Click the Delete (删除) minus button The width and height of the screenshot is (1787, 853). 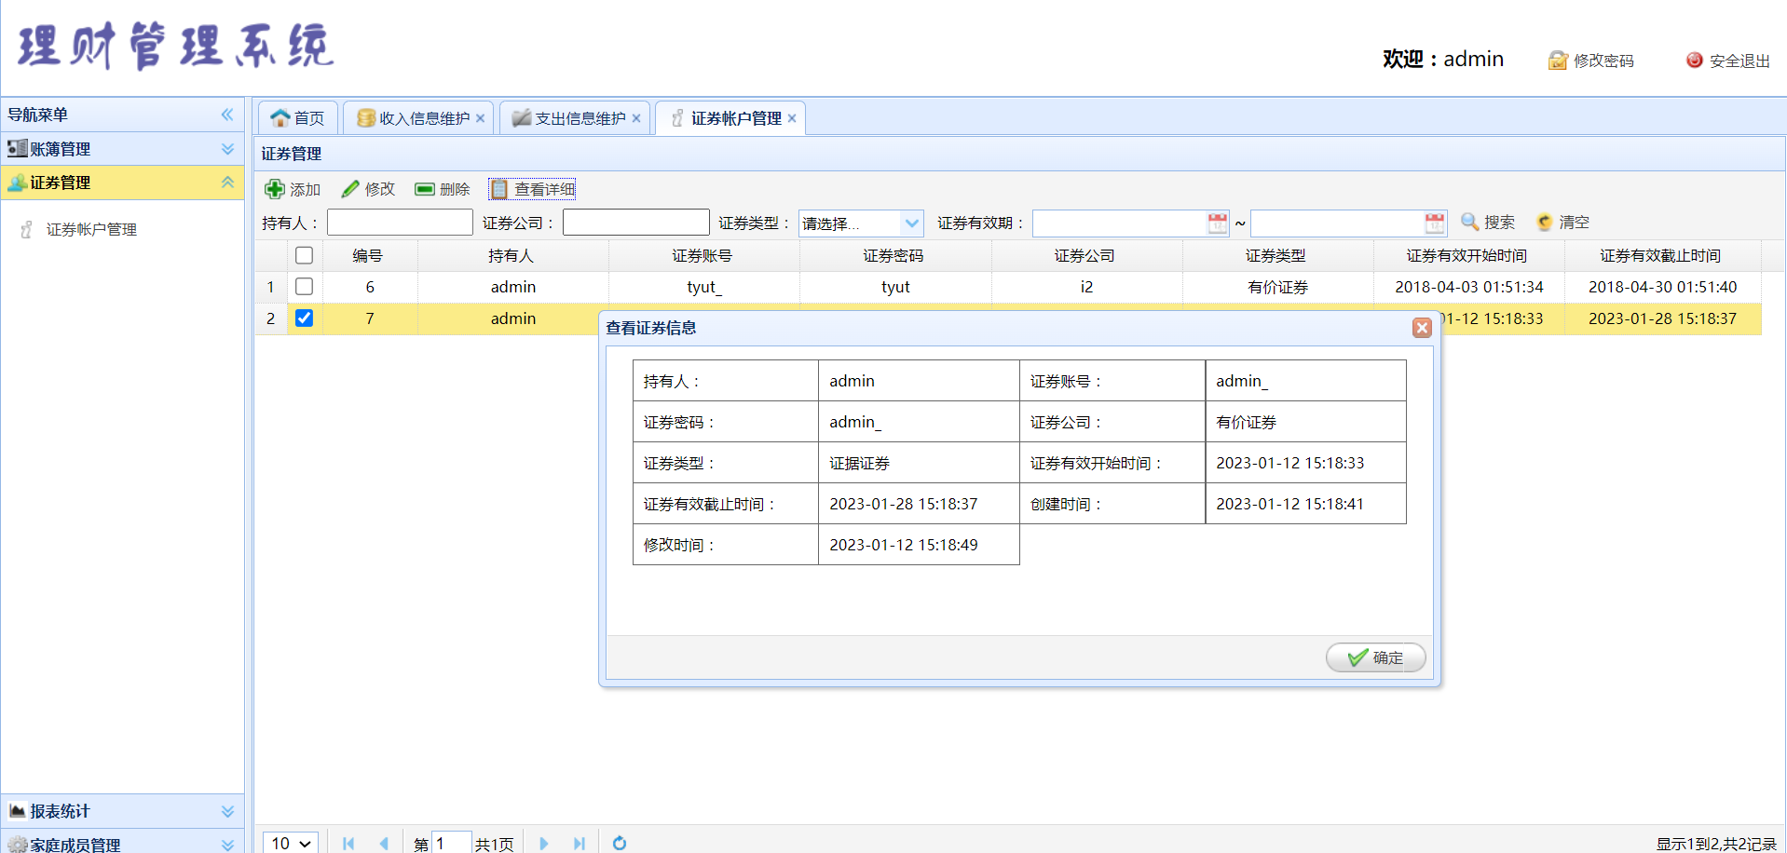[442, 189]
